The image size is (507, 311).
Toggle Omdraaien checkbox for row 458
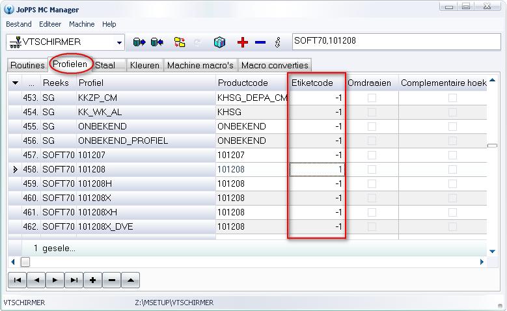click(x=372, y=169)
